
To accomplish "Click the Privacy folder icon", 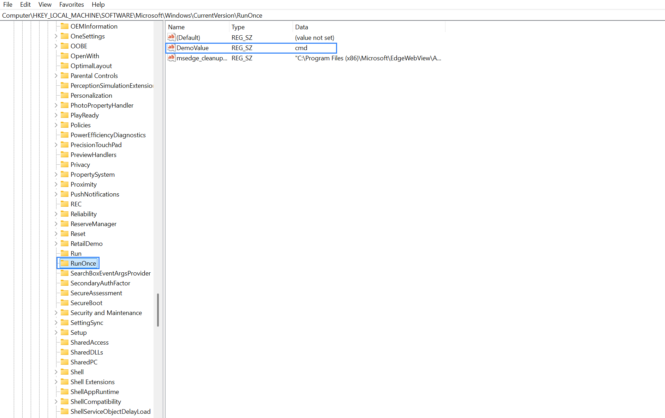I will [65, 164].
